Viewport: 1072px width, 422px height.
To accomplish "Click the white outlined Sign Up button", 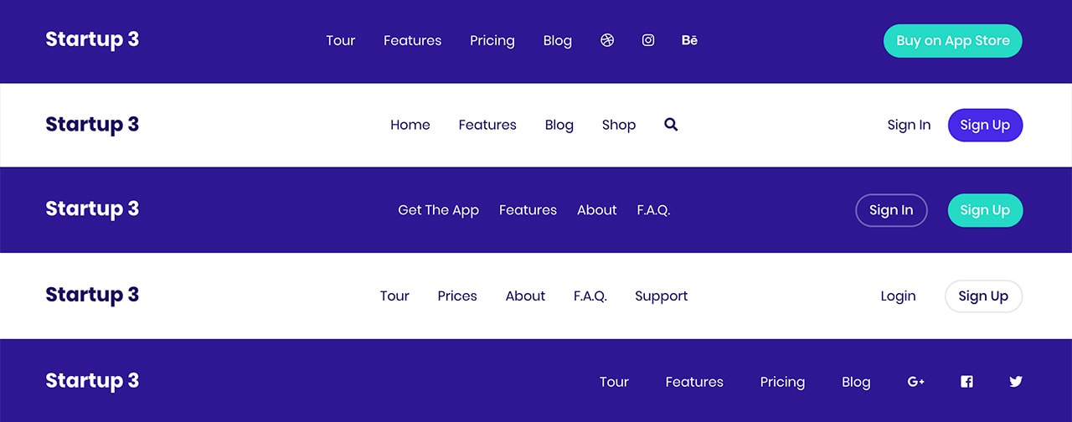I will (x=983, y=296).
